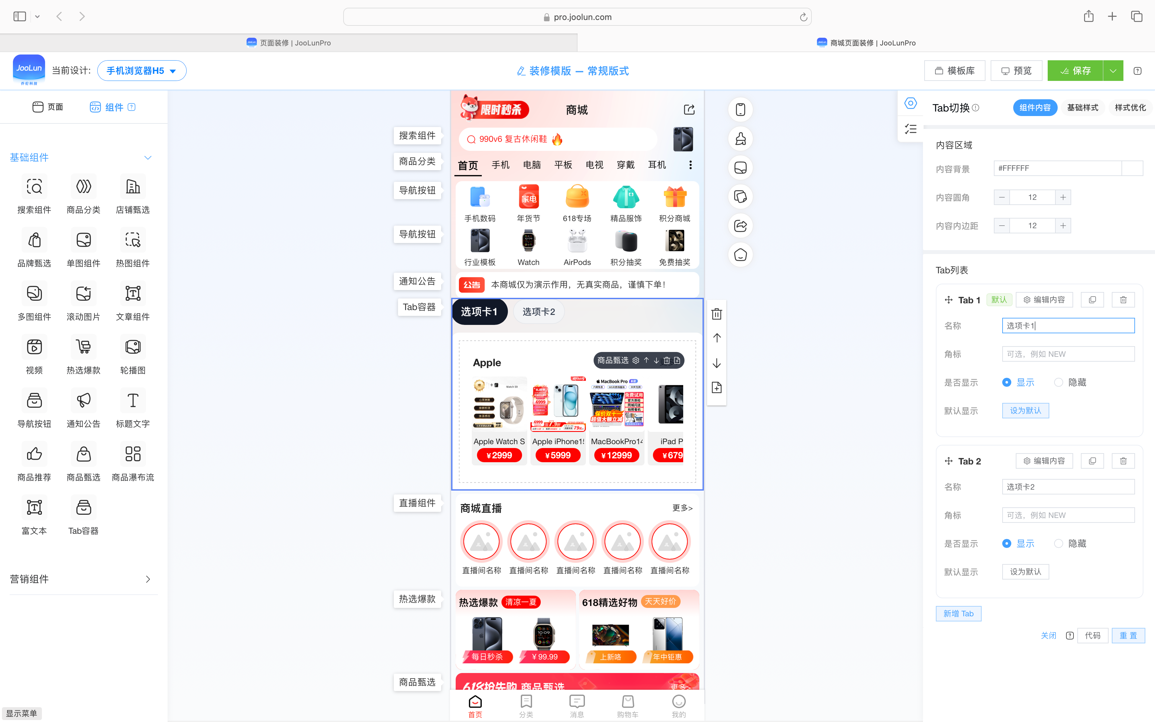The height and width of the screenshot is (722, 1155).
Task: Click the share icon in 商城 header
Action: (689, 110)
